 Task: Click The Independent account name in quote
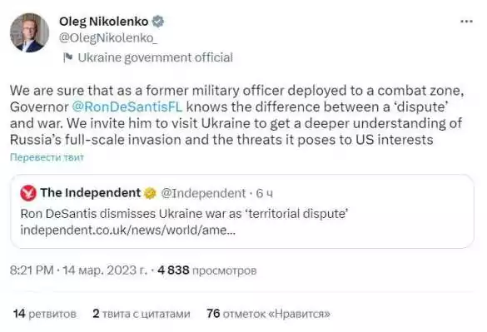coord(91,193)
